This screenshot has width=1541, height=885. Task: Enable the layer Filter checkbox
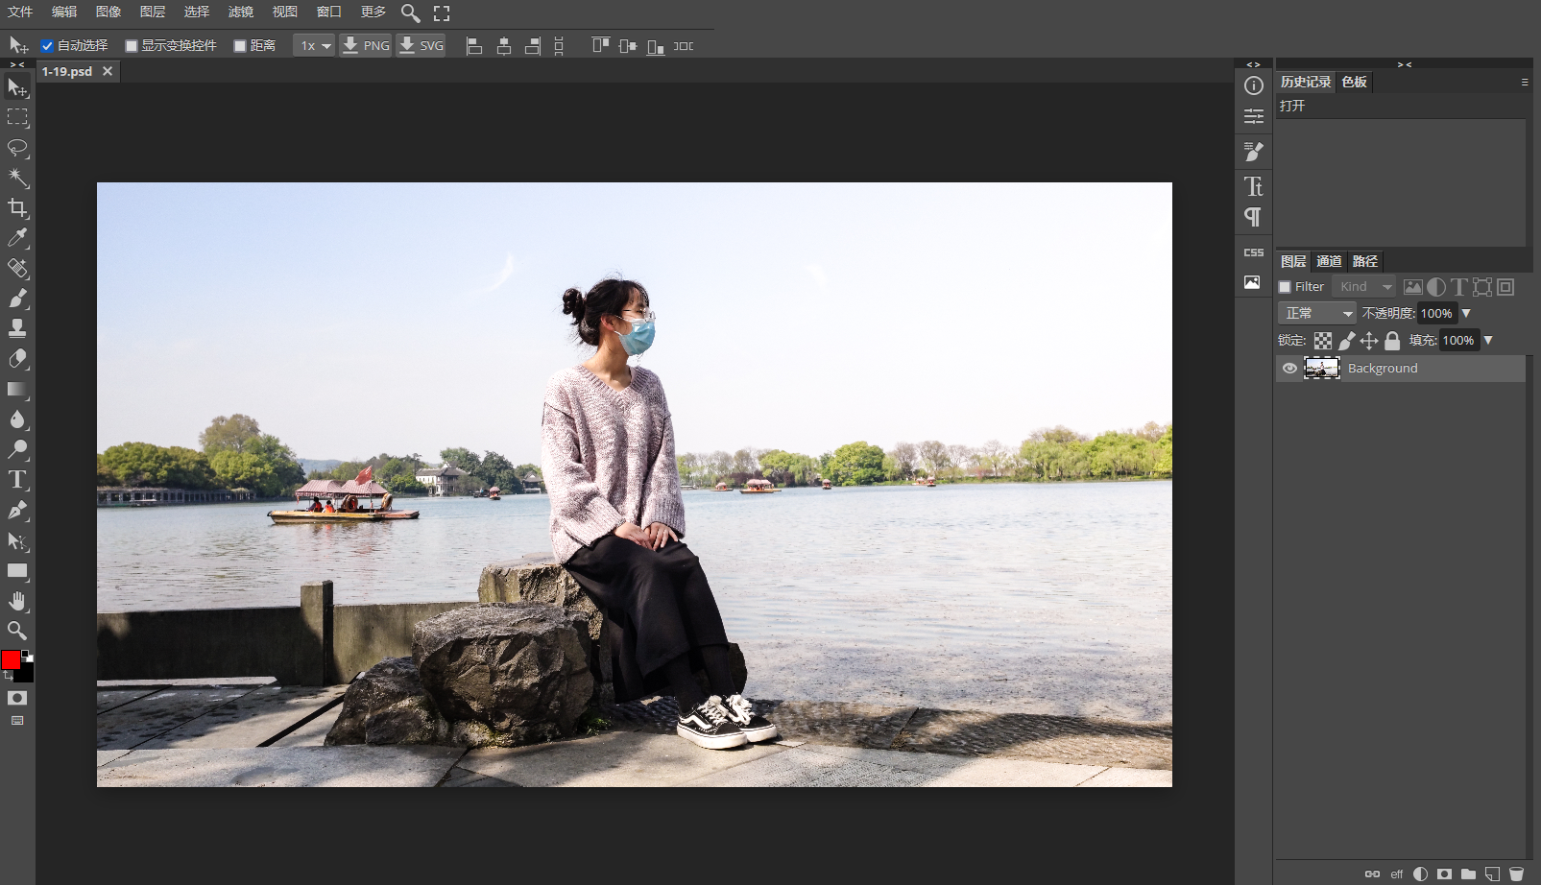click(x=1285, y=287)
